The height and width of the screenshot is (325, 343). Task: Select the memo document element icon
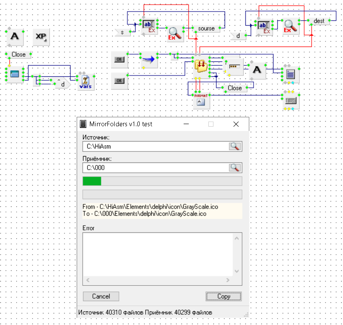291,74
